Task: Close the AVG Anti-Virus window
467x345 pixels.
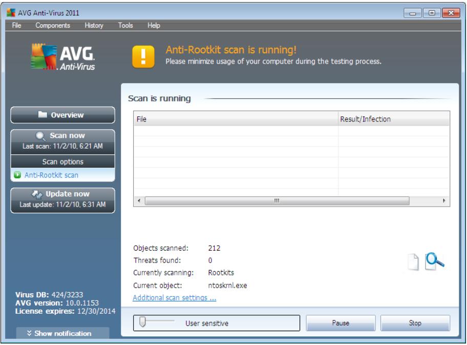Action: [451, 13]
